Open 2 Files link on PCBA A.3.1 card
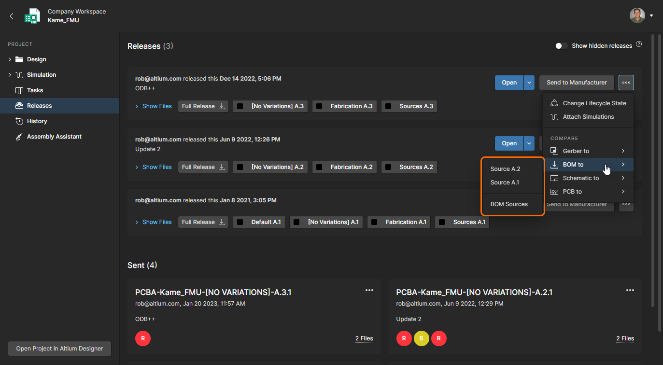 tap(364, 338)
